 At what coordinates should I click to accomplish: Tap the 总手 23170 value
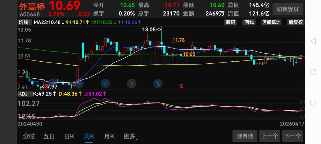171,14
